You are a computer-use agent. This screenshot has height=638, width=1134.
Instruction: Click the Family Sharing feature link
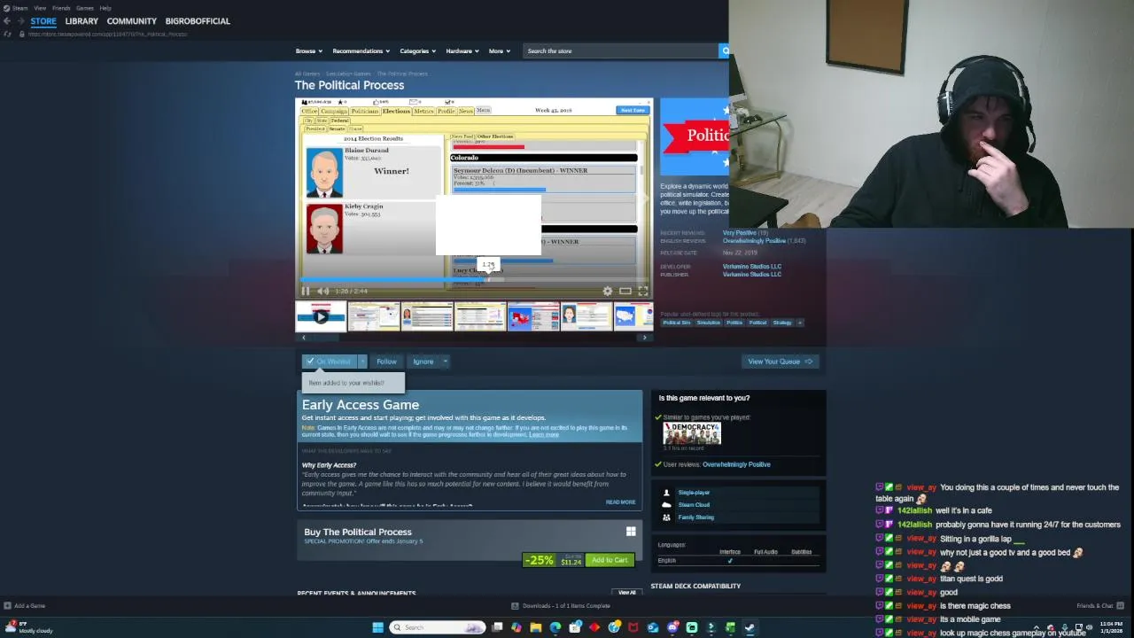695,517
